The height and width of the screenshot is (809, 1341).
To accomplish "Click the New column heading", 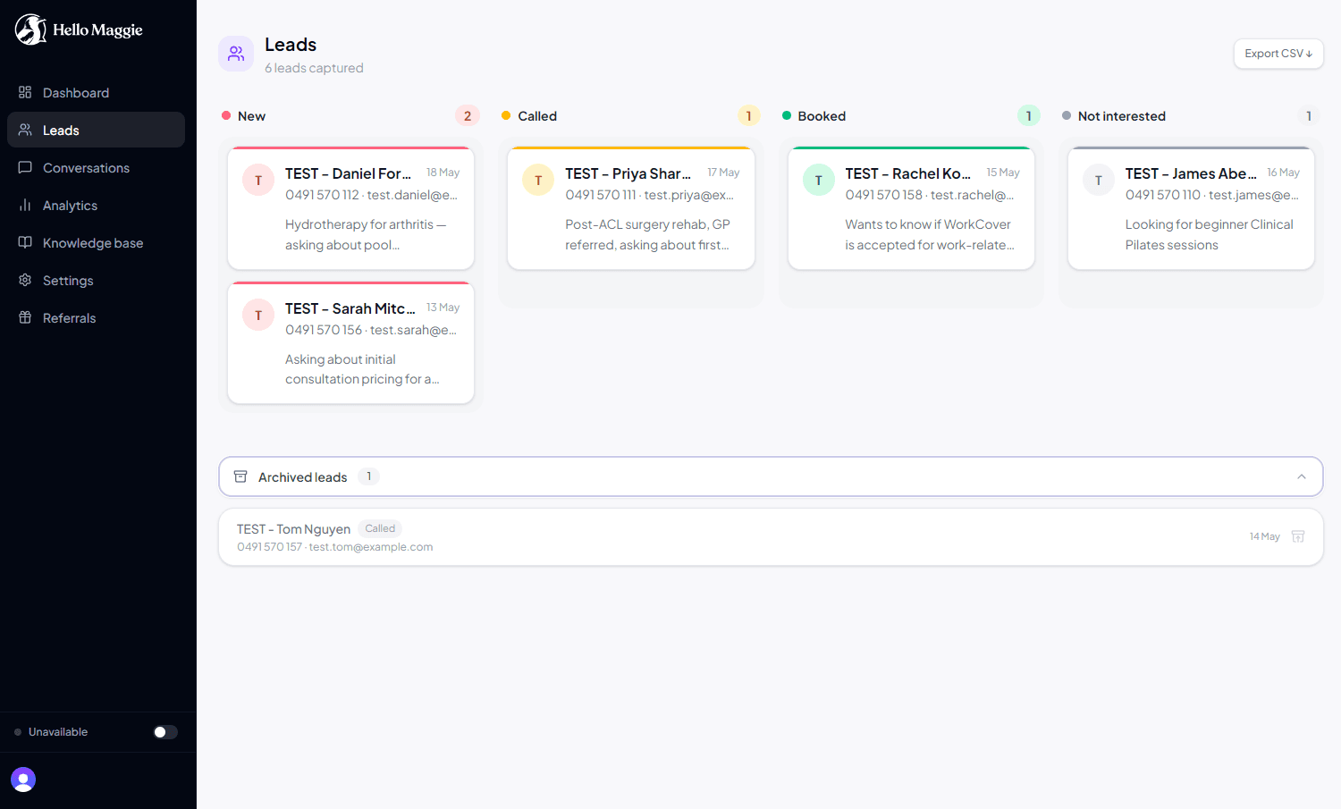I will [251, 116].
